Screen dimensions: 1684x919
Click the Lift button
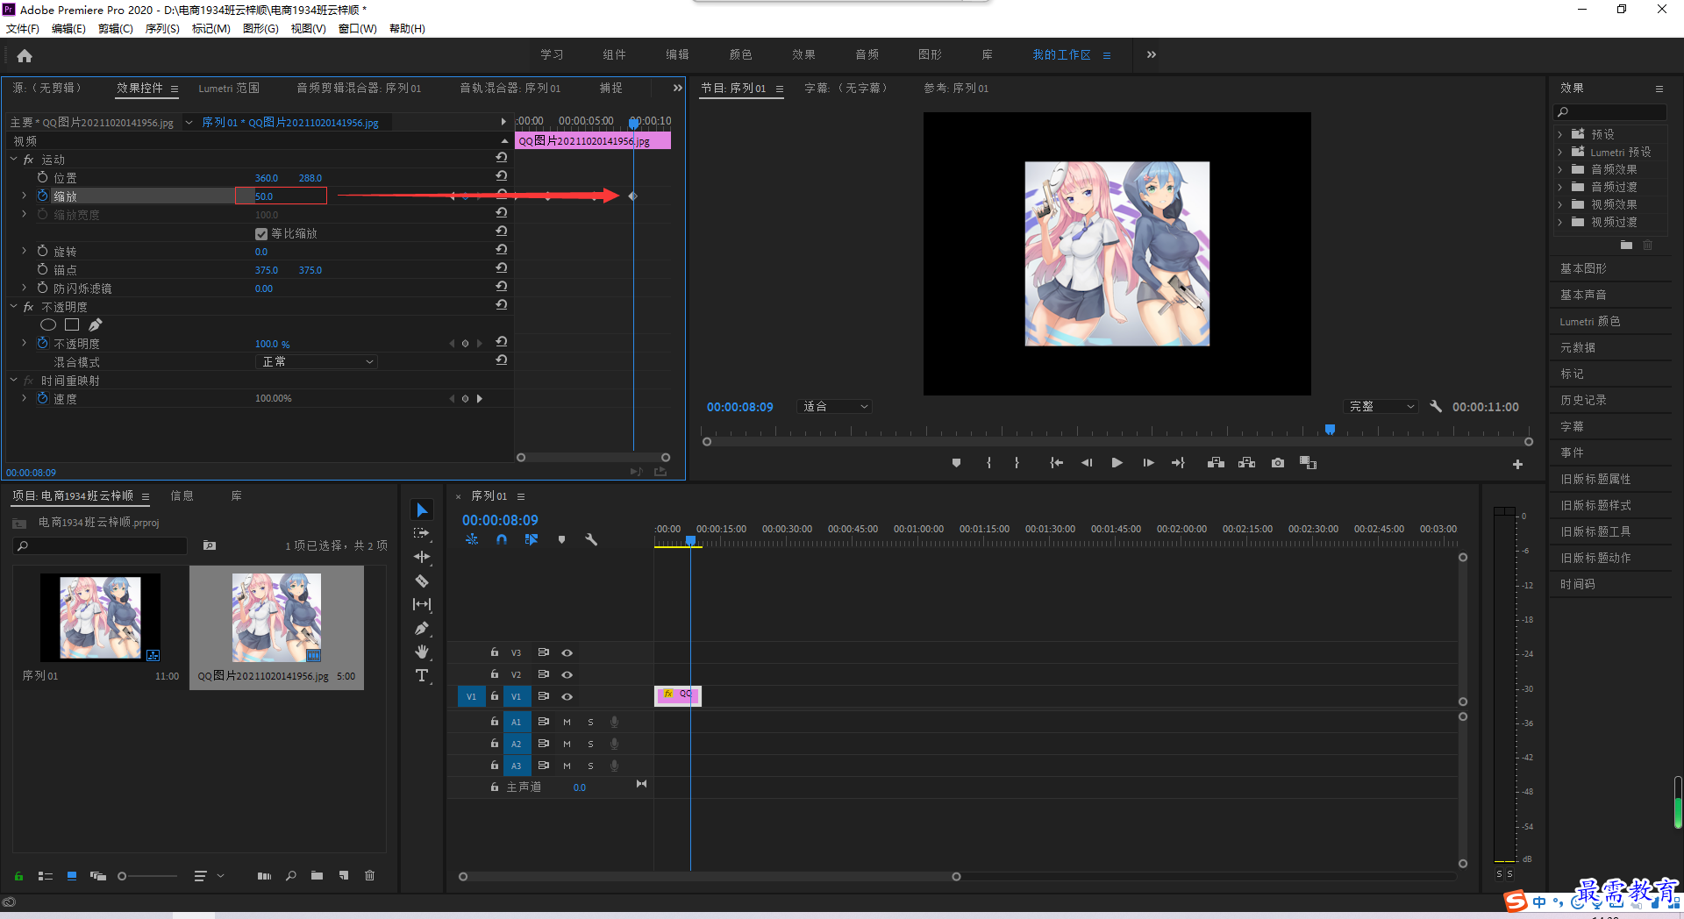click(x=1216, y=463)
